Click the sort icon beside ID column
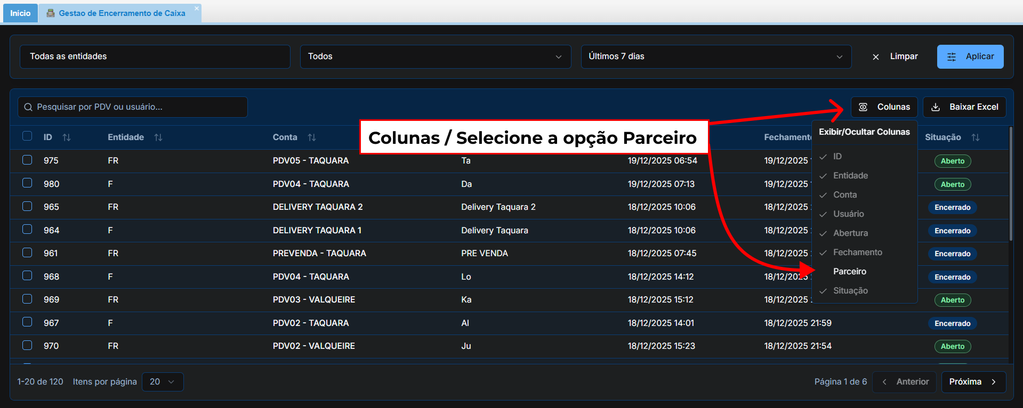Image resolution: width=1023 pixels, height=408 pixels. 67,137
